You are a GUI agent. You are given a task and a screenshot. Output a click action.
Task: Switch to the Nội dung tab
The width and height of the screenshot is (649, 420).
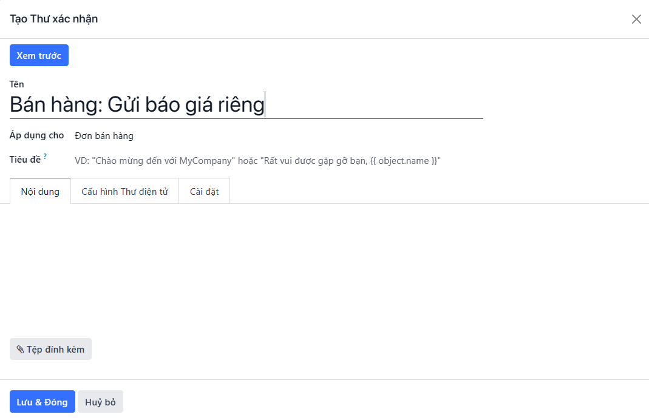pos(40,191)
